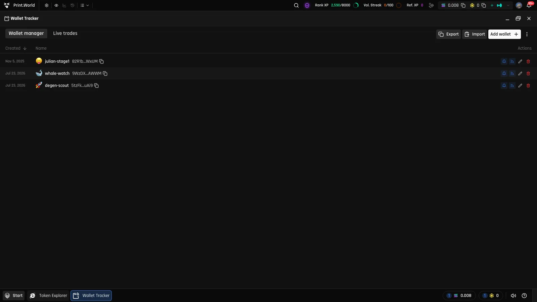Open the chart icon in top toolbar
This screenshot has width=537, height=302.
coord(64,5)
